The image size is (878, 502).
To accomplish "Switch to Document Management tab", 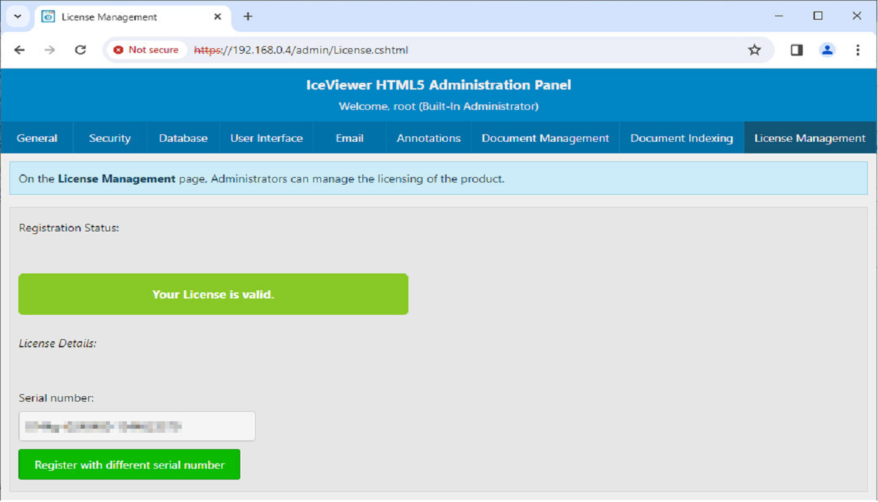I will [x=546, y=138].
